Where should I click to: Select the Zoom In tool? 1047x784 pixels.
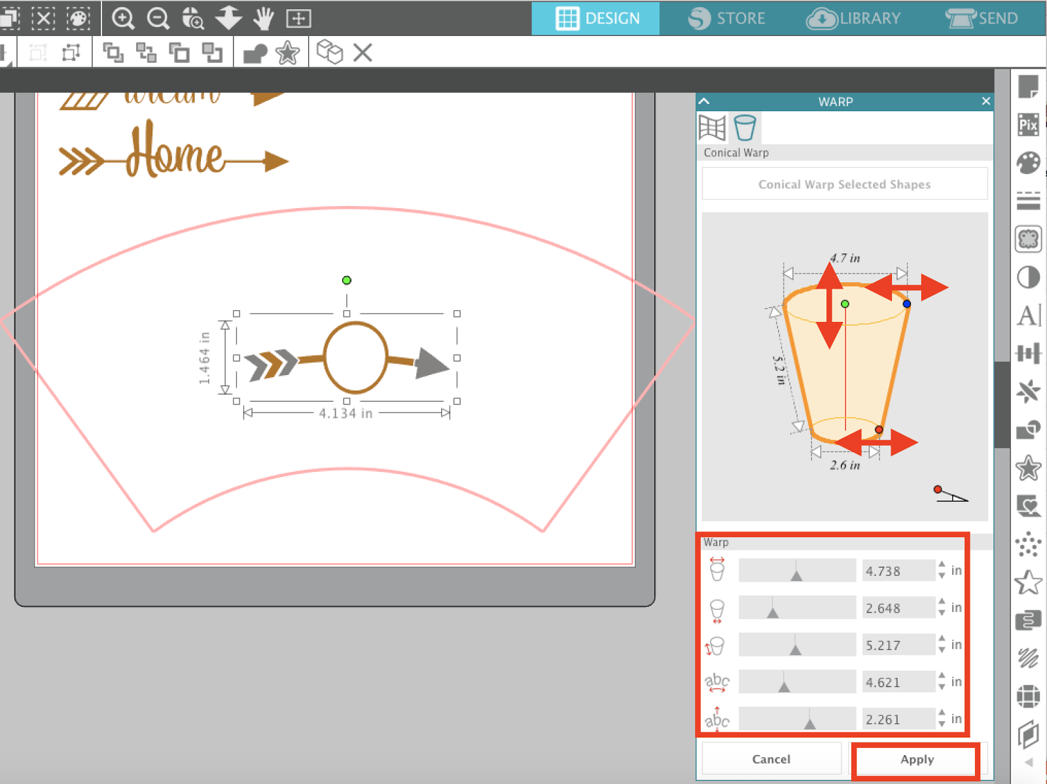(x=122, y=18)
